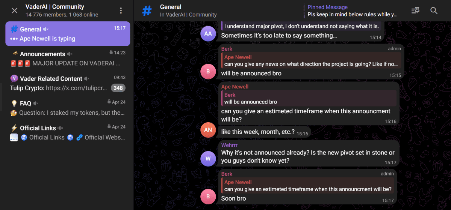The width and height of the screenshot is (451, 210).
Task: Click the W avatar for Wehrrr
Action: (x=208, y=159)
